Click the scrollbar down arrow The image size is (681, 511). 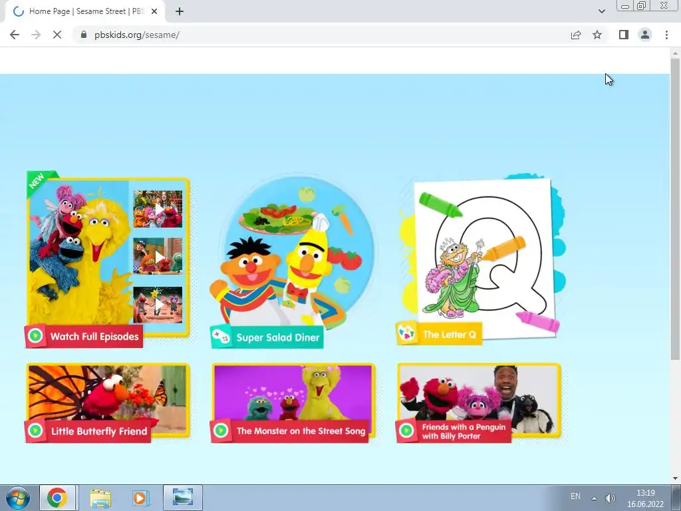[675, 478]
